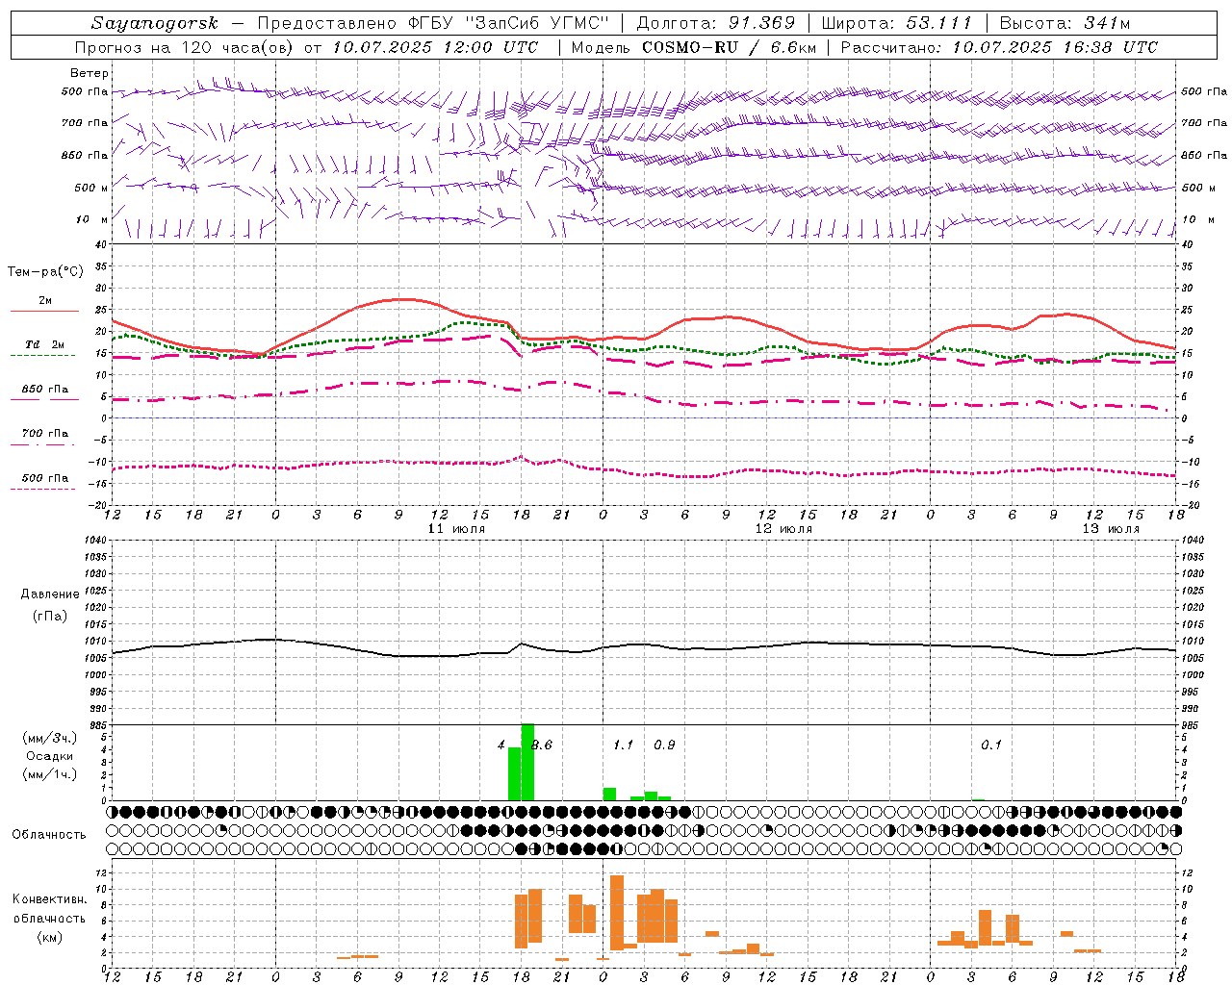Click the 12 июля date label

(x=783, y=529)
